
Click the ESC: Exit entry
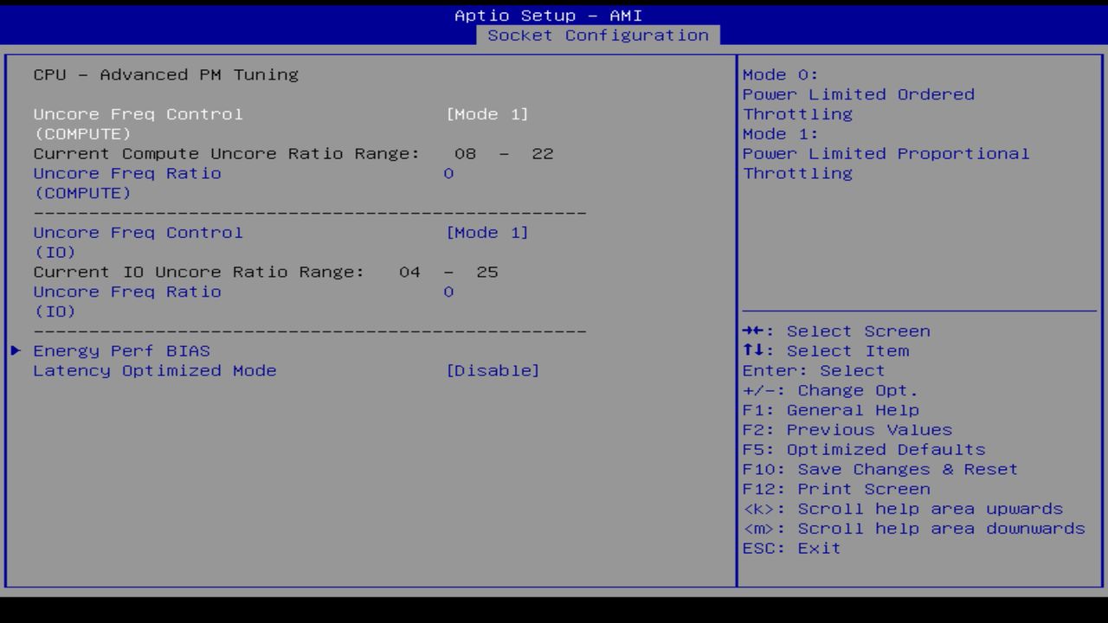click(x=790, y=548)
